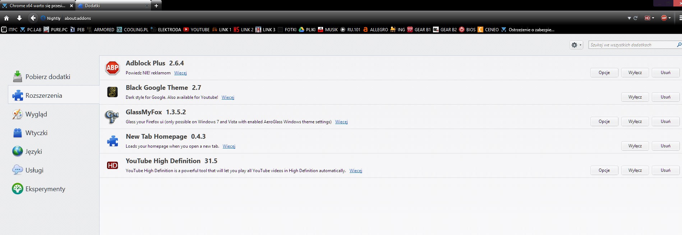
Task: Open the PC.LAB bookmark
Action: [x=31, y=30]
